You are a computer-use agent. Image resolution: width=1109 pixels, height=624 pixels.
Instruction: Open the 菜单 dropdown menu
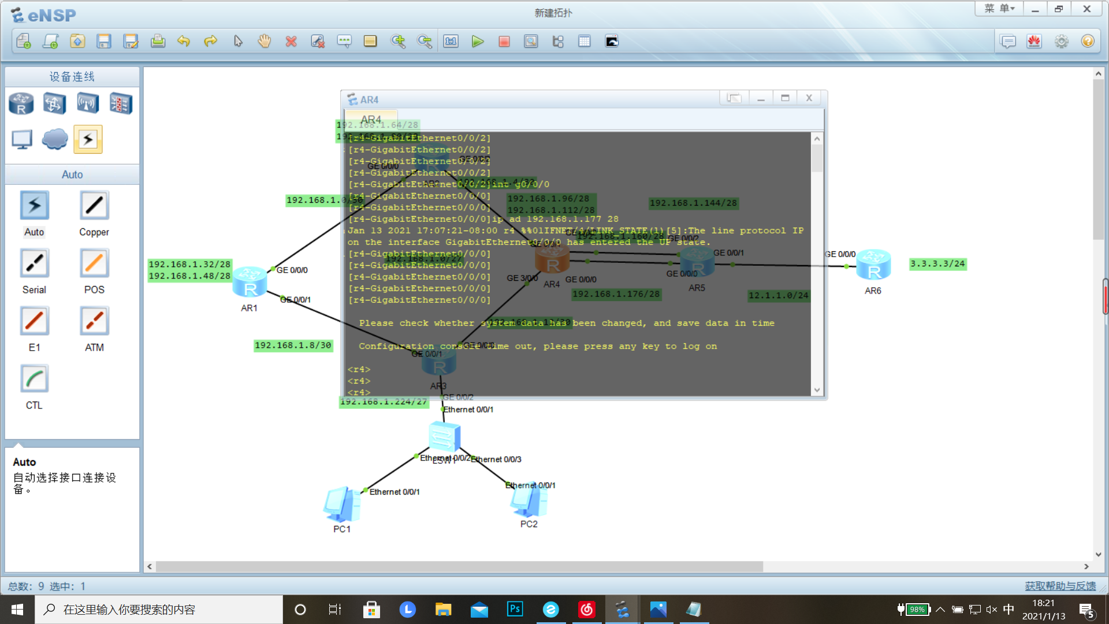click(x=999, y=9)
